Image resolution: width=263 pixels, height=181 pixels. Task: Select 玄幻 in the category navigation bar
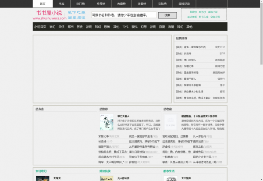[x=52, y=27]
